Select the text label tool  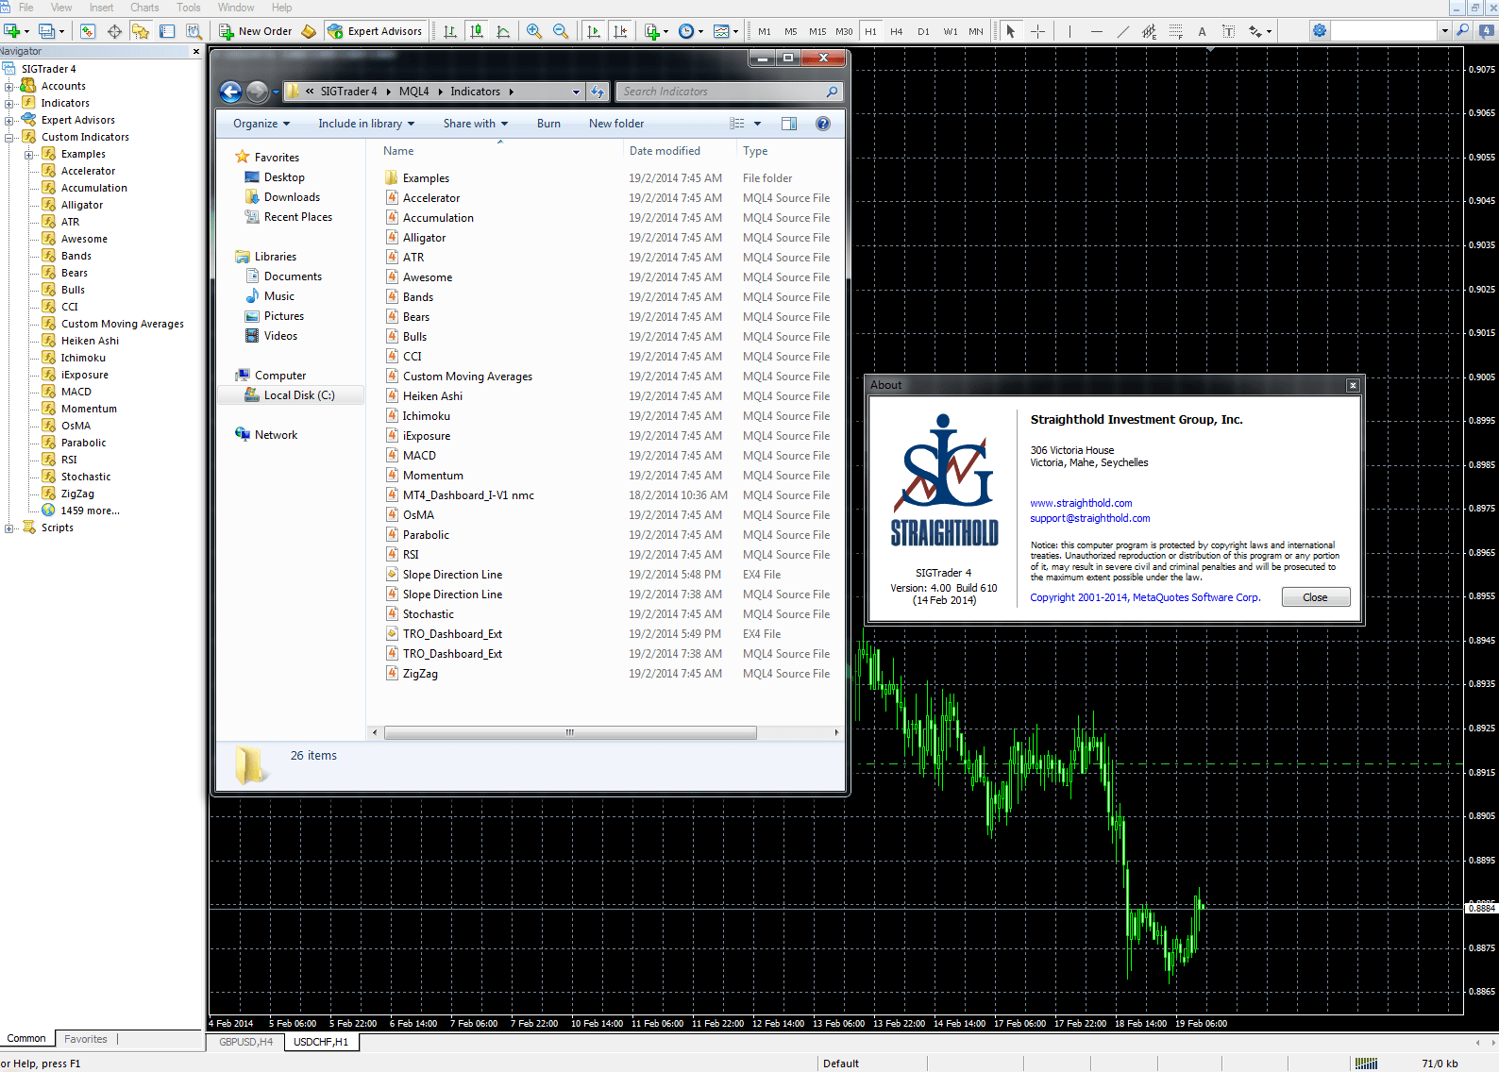coord(1228,31)
